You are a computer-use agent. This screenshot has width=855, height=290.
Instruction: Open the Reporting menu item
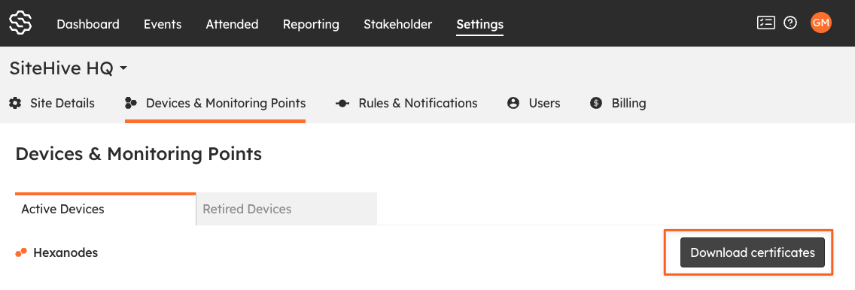point(311,24)
